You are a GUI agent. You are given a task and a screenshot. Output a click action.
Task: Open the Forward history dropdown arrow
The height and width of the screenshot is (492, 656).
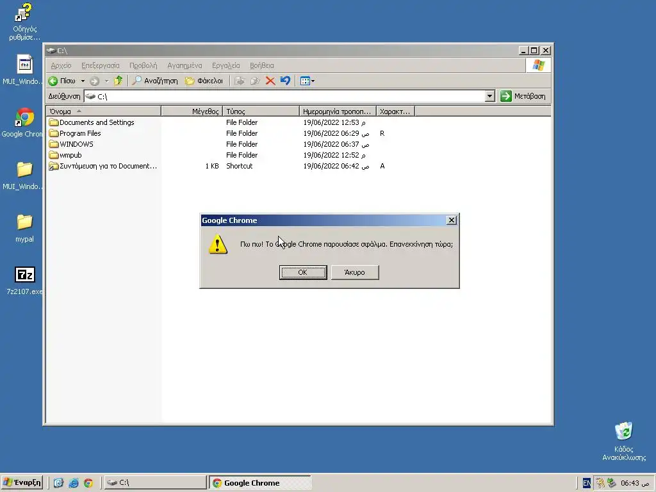click(107, 81)
